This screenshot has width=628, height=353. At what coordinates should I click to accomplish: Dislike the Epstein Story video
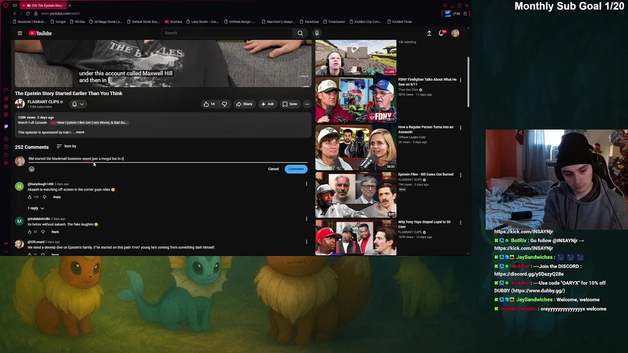tap(225, 104)
